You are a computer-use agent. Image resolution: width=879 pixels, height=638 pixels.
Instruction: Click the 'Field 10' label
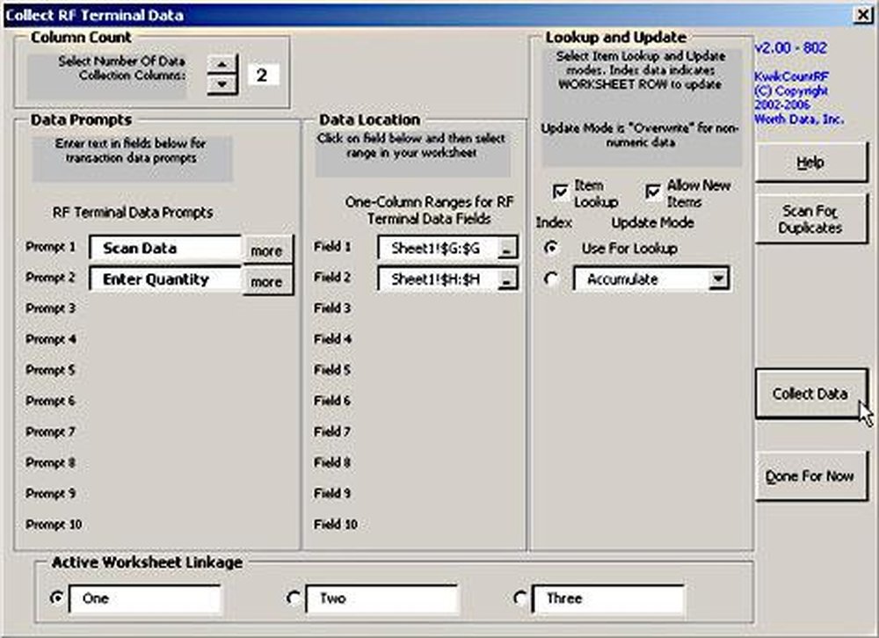336,525
